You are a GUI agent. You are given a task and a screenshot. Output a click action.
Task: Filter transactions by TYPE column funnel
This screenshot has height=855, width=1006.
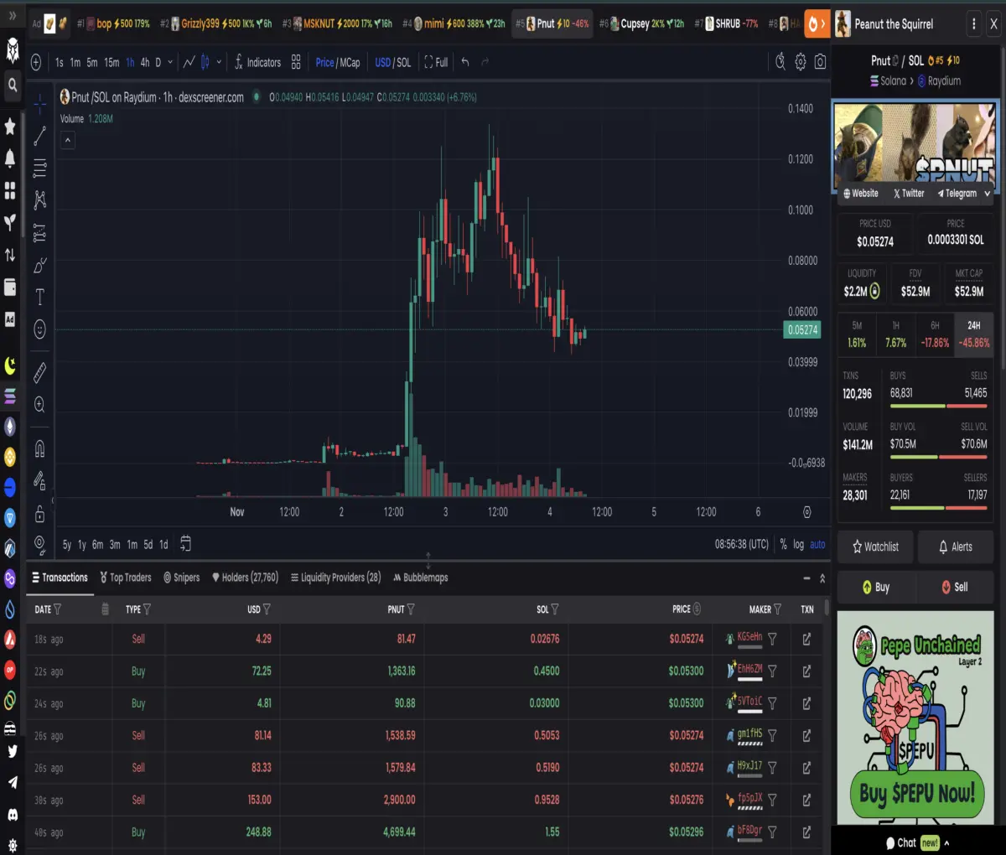click(x=147, y=609)
